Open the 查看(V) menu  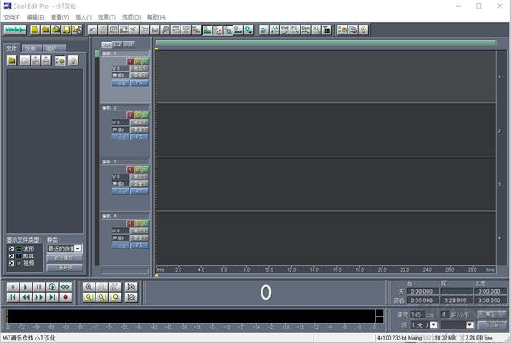click(60, 17)
